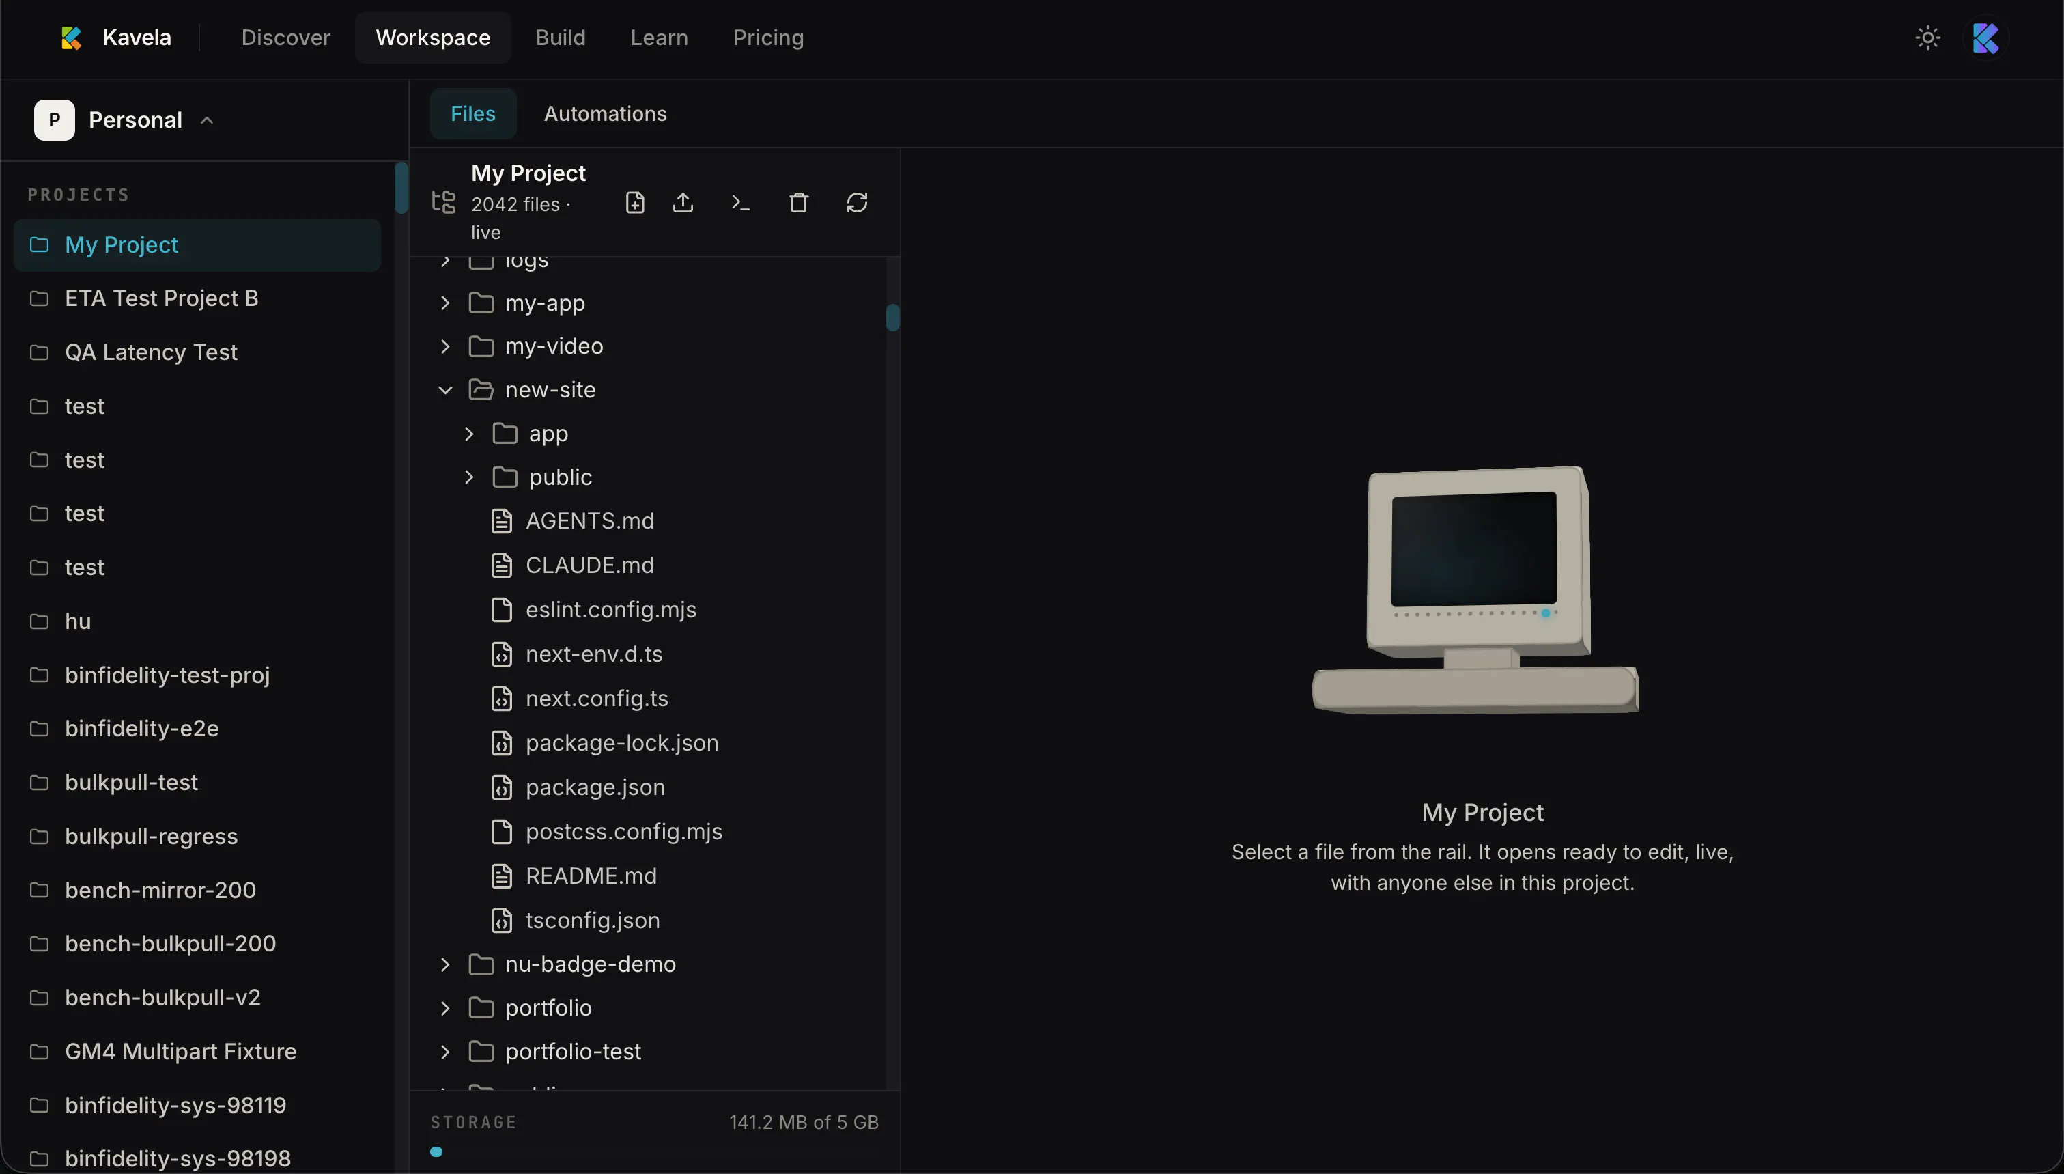2064x1174 pixels.
Task: Click the new file icon
Action: 635,202
